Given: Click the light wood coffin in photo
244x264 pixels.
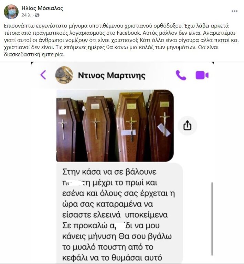Looking at the screenshot, I should click(131, 126).
